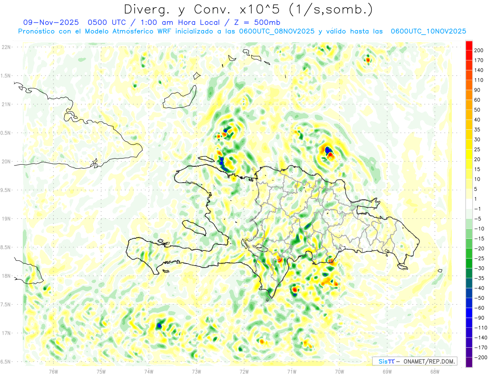488x377 pixels.
Task: Click the longitude label '73W'
Action: click(x=196, y=371)
